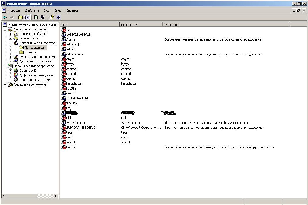Viewport: 308px width, 205px height.
Task: Click the Refresh toolbar icon
Action: click(x=36, y=17)
